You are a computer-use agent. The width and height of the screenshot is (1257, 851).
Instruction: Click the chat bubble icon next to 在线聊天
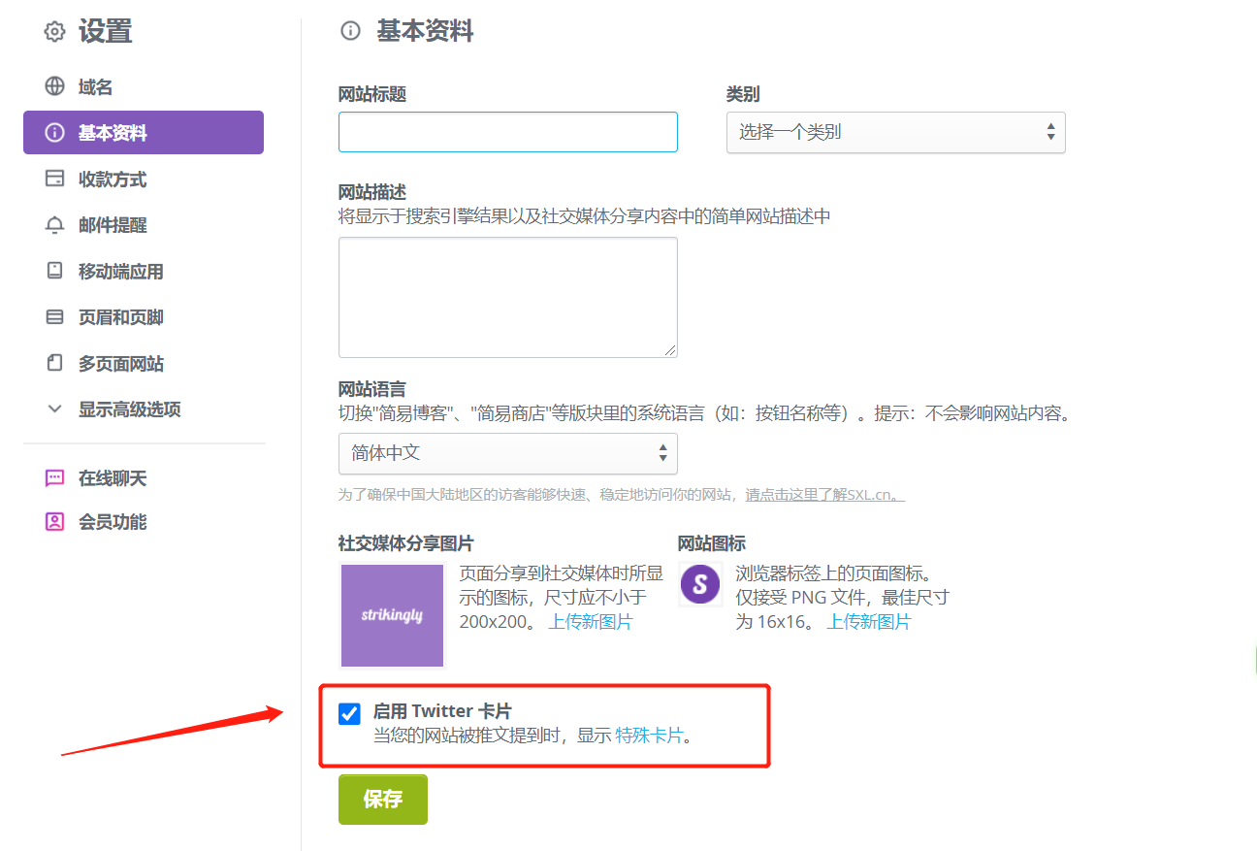tap(55, 478)
